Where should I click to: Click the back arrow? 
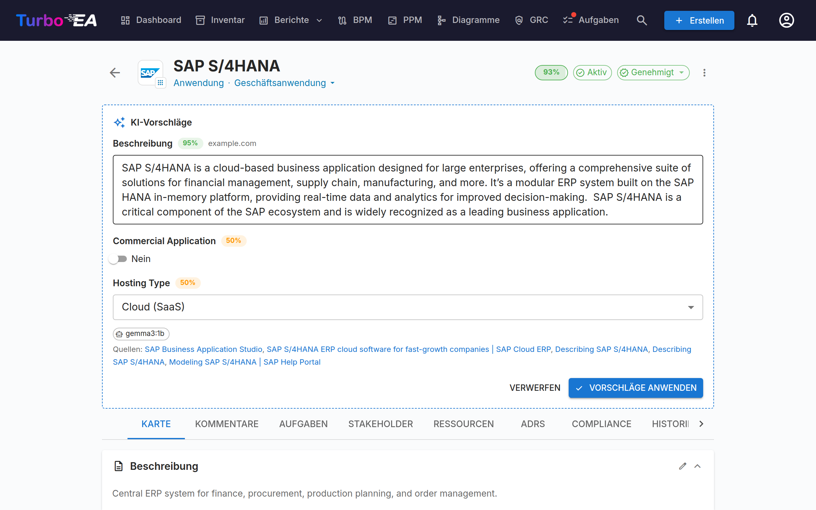115,73
